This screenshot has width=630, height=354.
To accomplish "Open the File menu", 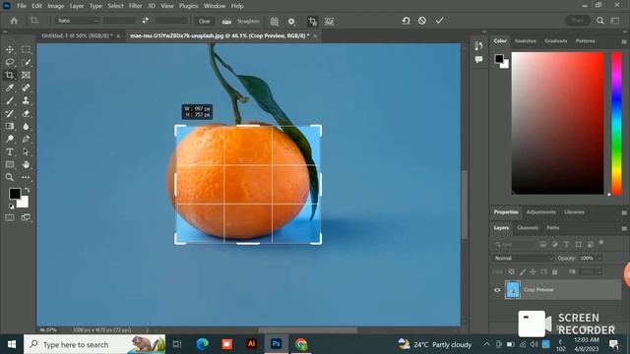I will tap(22, 6).
